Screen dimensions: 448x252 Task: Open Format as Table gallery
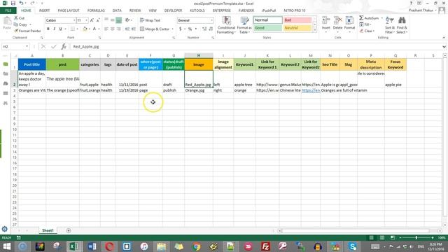tap(244, 25)
